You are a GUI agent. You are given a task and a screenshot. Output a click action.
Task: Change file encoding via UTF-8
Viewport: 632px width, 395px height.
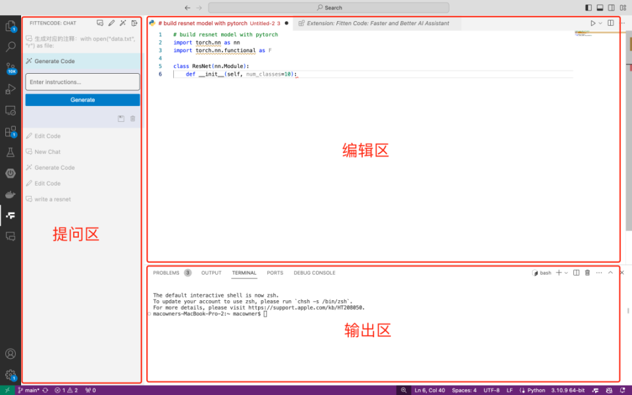coord(491,390)
